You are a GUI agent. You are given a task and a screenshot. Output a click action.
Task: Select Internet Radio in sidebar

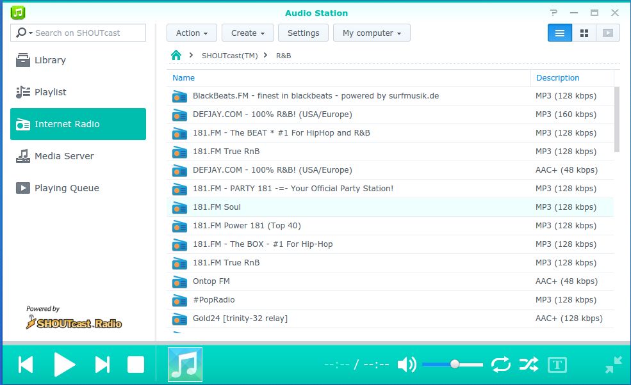(x=78, y=124)
